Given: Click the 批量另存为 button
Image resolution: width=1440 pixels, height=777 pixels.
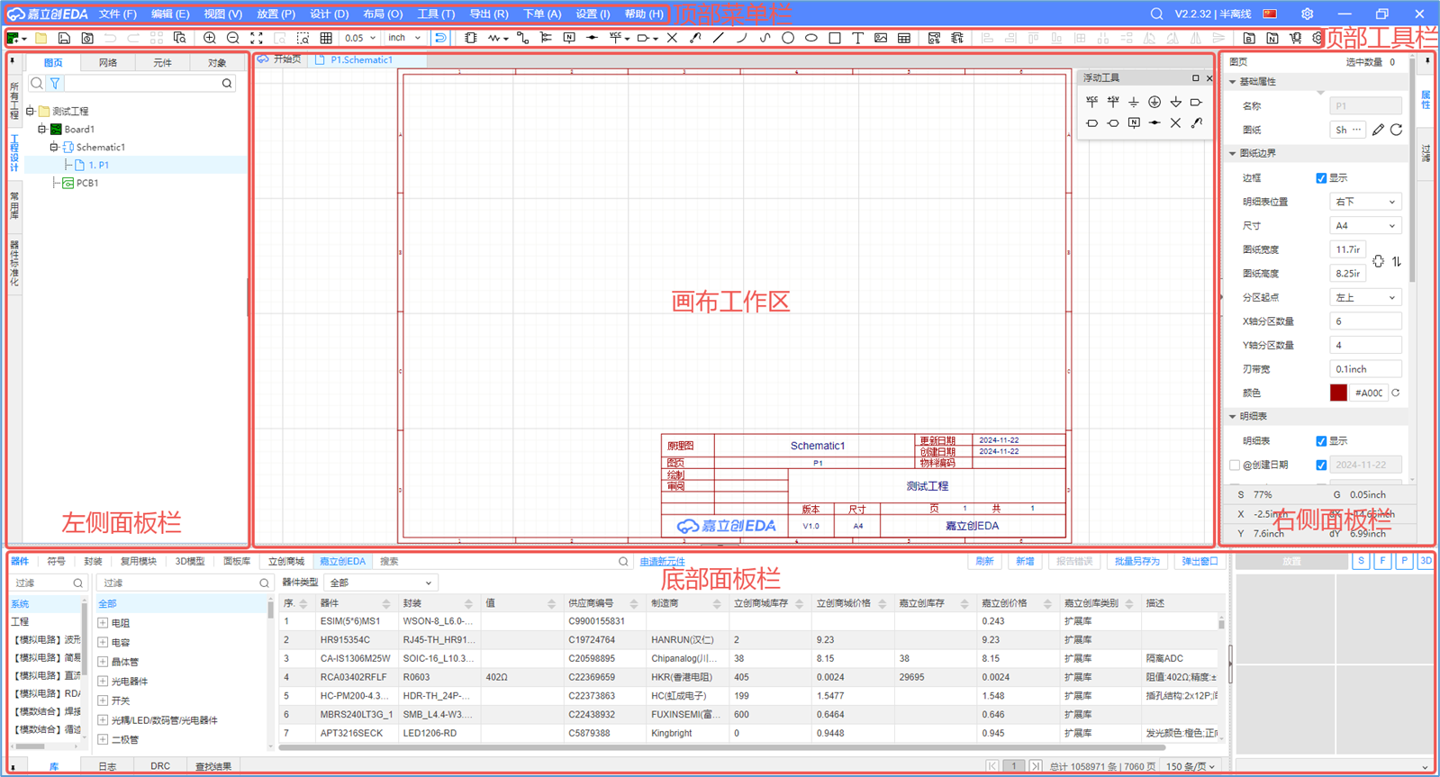Looking at the screenshot, I should pos(1137,562).
